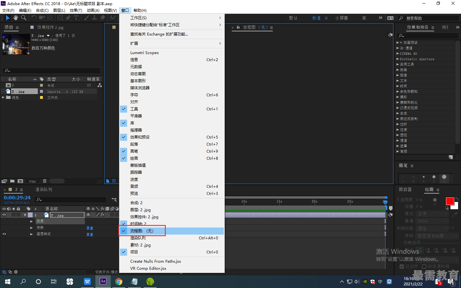Delete selected project item with trash icon
Image resolution: width=461 pixels, height=288 pixels.
(45, 181)
